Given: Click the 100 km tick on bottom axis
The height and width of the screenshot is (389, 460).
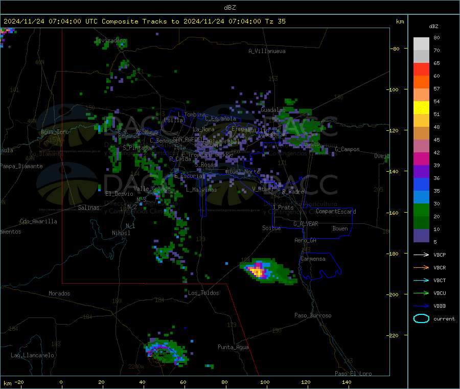Looking at the screenshot, I should click(265, 382).
